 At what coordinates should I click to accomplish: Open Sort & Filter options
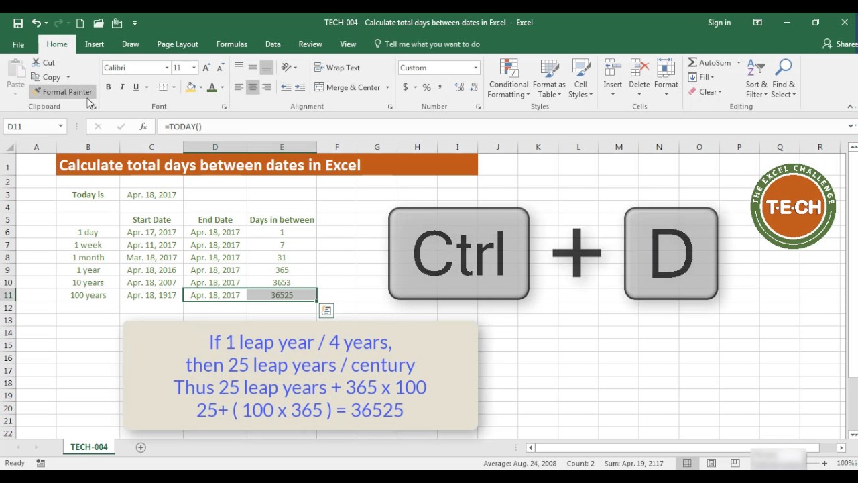[756, 78]
